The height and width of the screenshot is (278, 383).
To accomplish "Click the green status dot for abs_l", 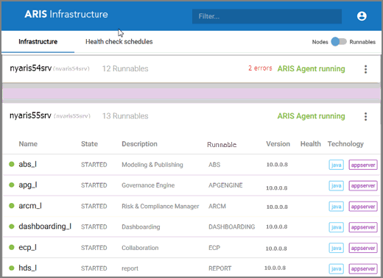I will (12, 164).
